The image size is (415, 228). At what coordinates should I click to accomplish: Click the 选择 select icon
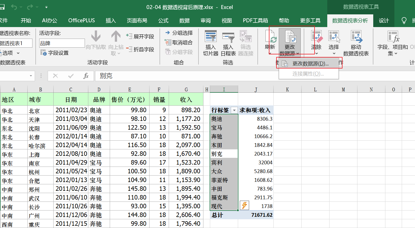coord(334,36)
